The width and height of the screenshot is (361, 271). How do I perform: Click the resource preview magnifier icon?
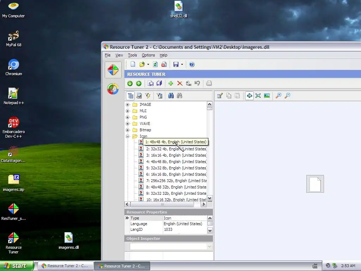point(139,96)
